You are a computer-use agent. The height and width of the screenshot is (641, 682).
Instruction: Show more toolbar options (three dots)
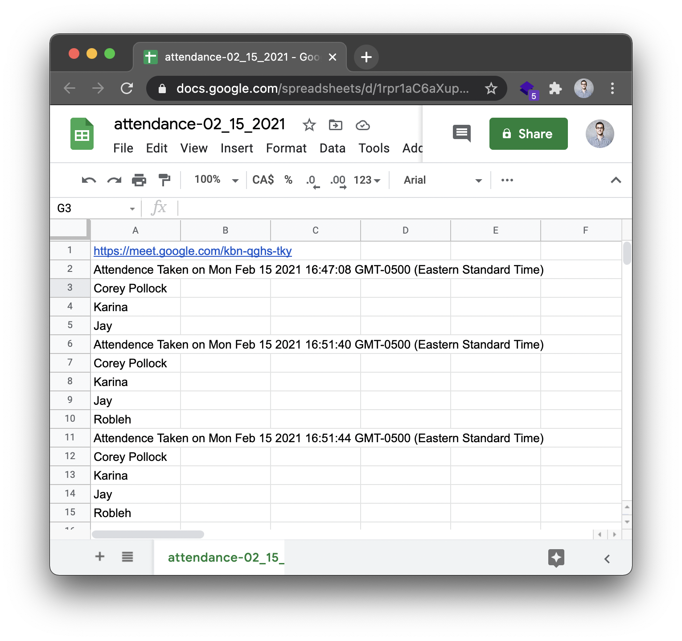507,180
